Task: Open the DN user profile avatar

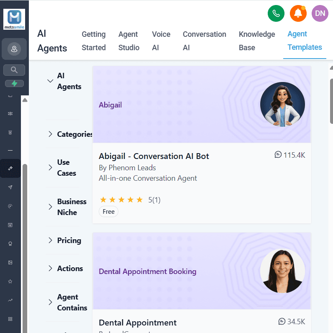Action: 320,13
